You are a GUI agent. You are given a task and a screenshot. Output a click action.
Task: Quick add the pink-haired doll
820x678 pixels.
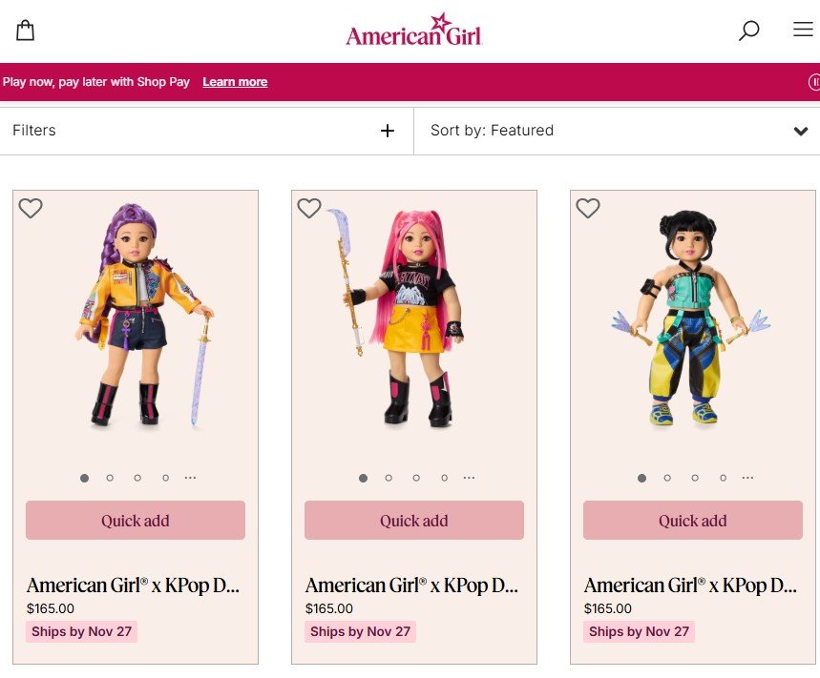coord(414,521)
